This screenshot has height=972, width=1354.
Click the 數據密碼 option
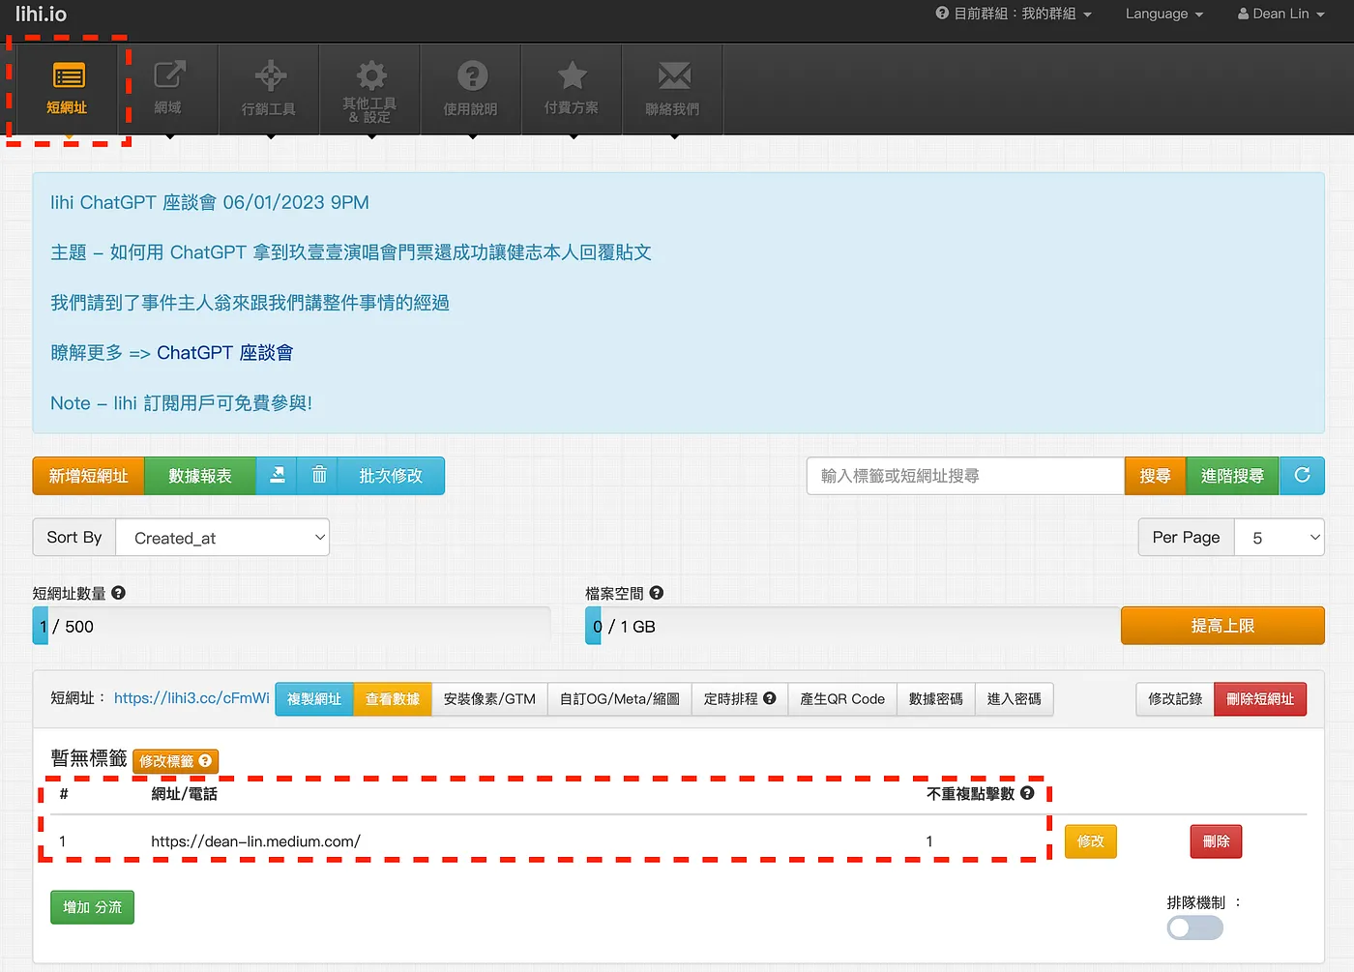[x=936, y=699]
